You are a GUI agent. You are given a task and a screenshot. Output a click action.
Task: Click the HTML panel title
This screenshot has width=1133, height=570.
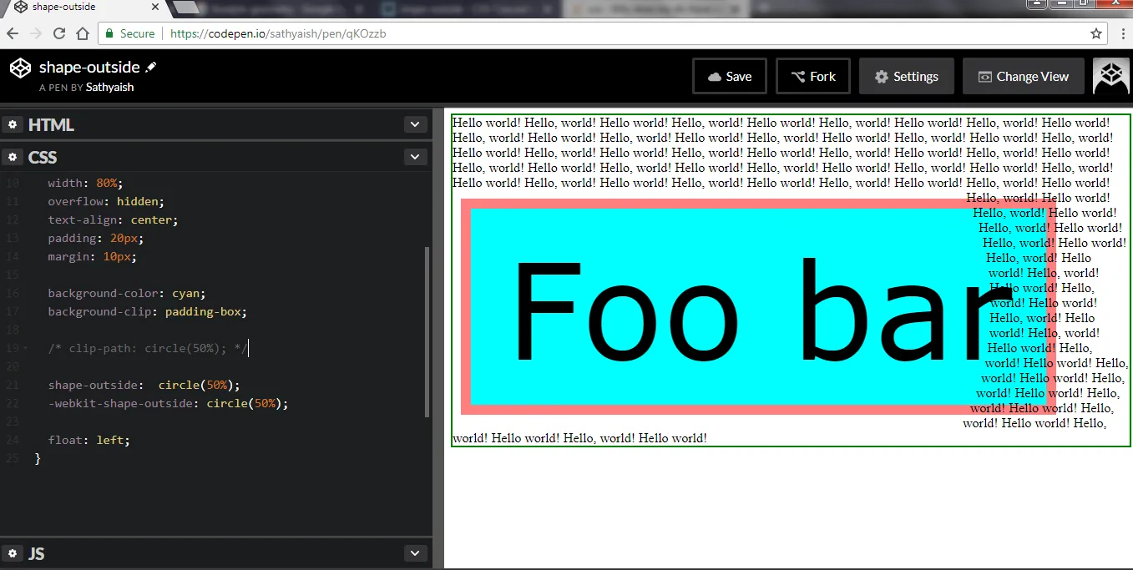[x=51, y=124]
